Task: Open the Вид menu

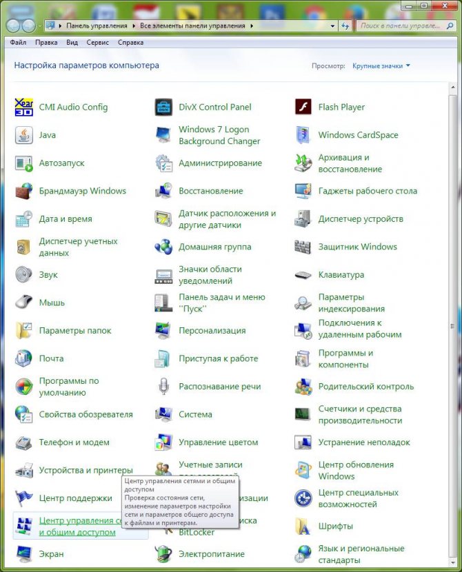Action: pyautogui.click(x=72, y=42)
